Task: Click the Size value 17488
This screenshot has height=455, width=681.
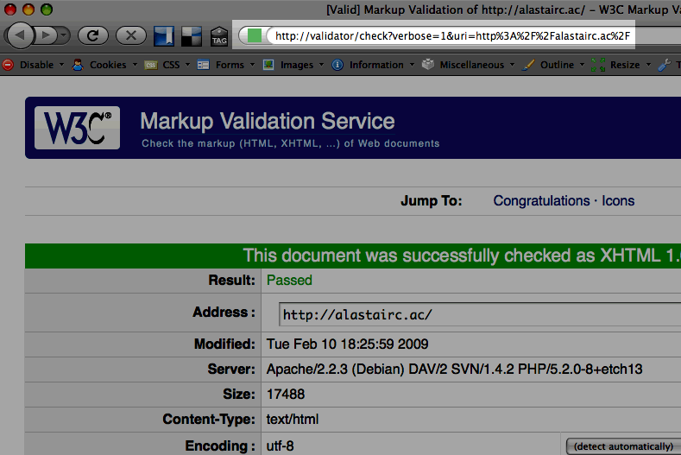Action: [286, 395]
